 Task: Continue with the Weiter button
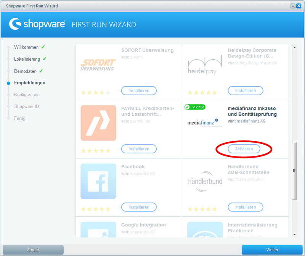pyautogui.click(x=272, y=250)
